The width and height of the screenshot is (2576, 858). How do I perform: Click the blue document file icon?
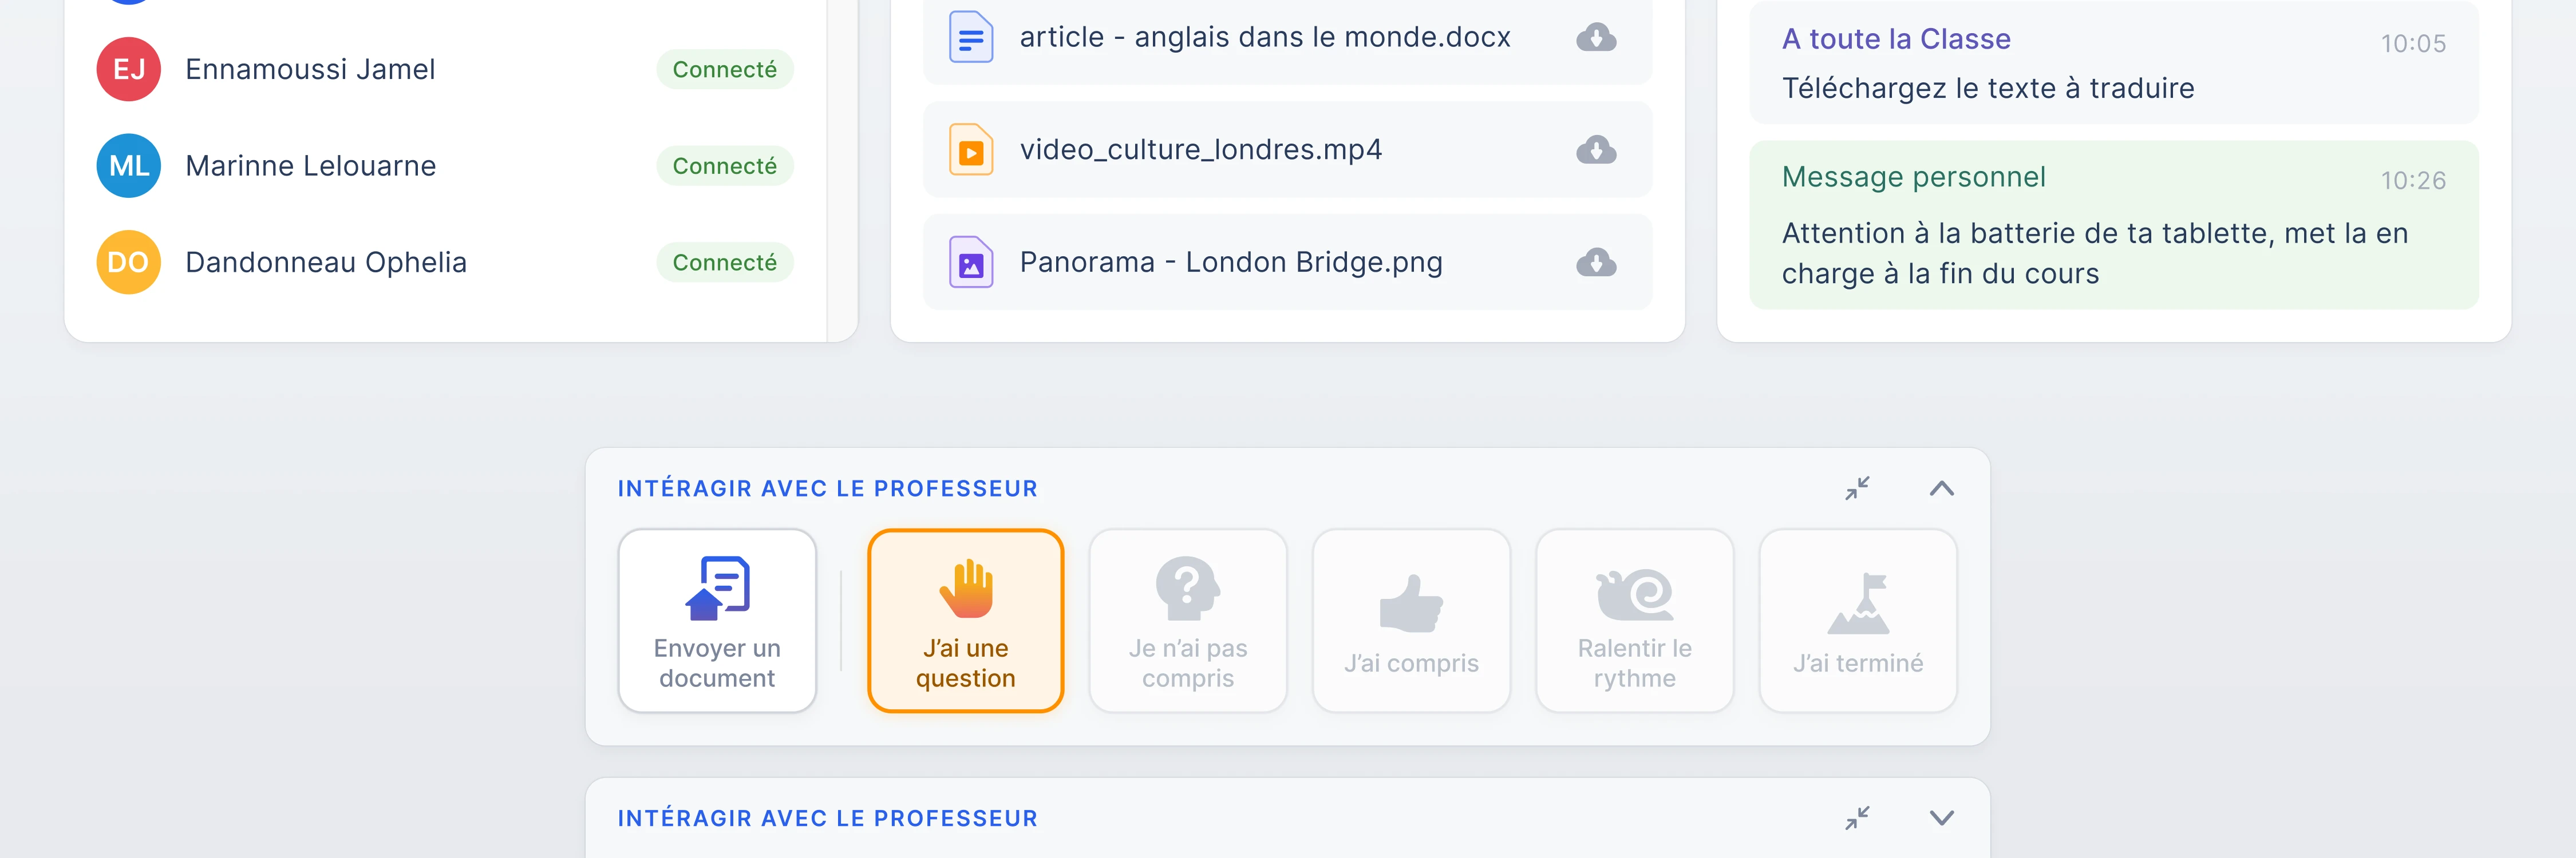pos(970,38)
